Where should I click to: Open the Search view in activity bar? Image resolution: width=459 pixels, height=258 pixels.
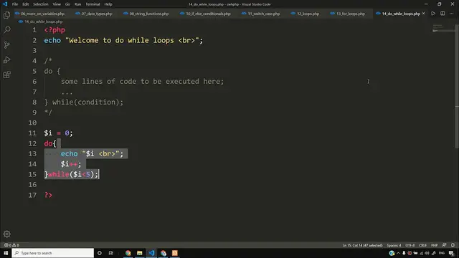pos(6,30)
